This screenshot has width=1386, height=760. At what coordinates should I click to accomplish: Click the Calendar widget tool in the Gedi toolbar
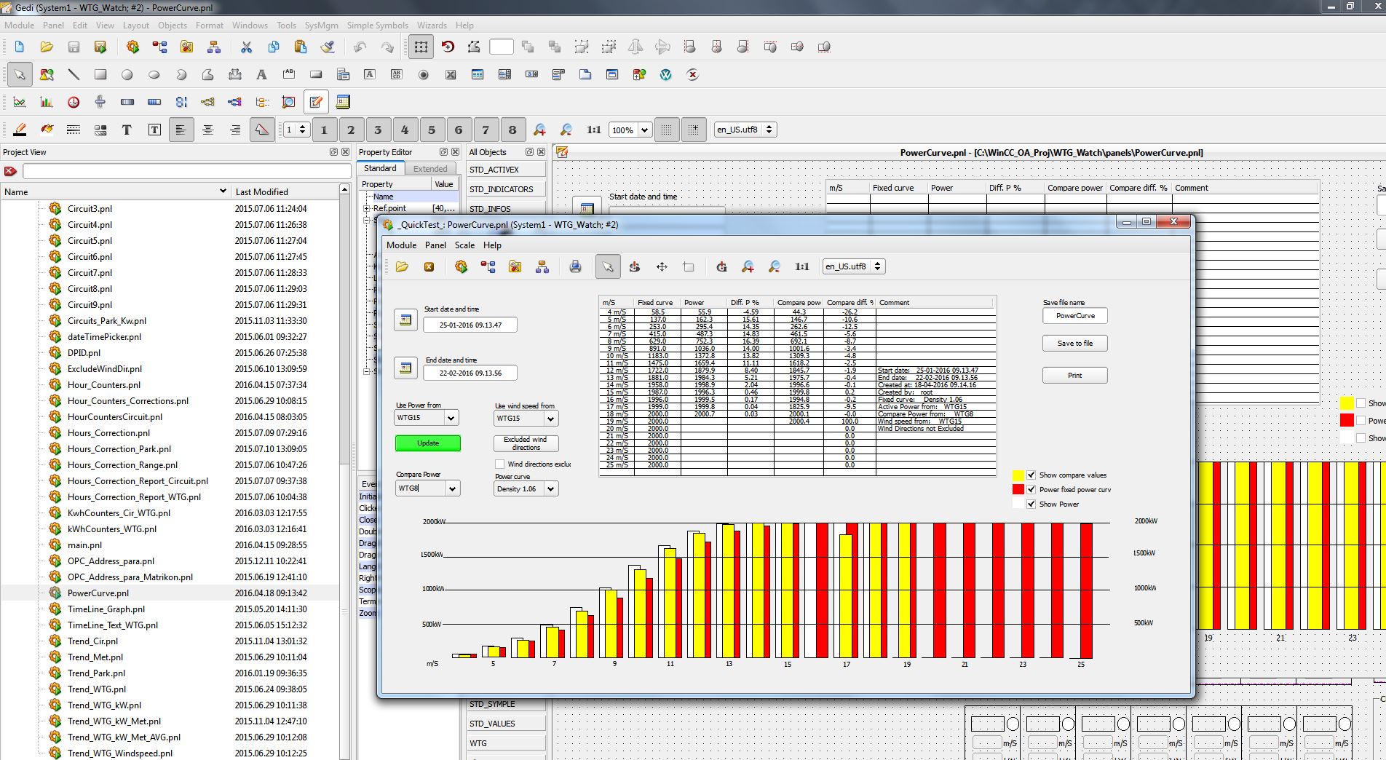tap(343, 102)
